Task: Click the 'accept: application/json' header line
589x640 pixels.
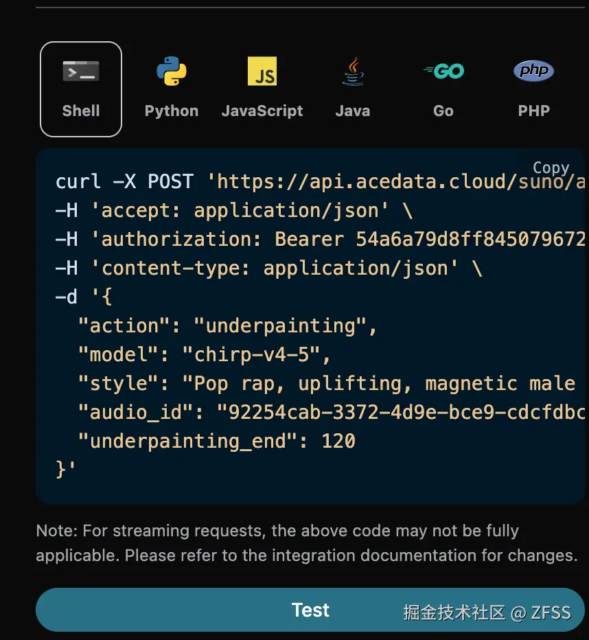Action: click(x=234, y=211)
